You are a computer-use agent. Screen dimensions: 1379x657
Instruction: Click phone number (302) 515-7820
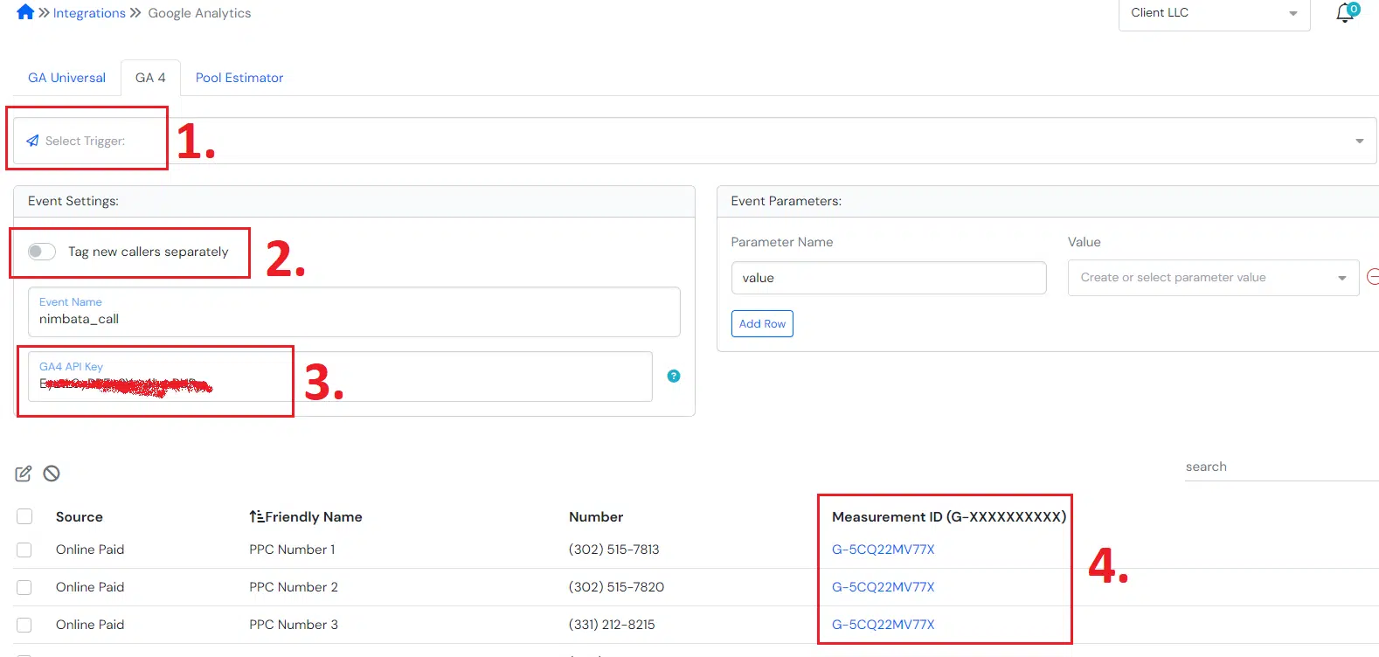coord(616,587)
